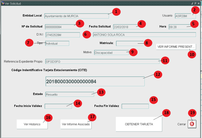
Task: Select the Referencia Expediente Propio field
Action: [102, 61]
